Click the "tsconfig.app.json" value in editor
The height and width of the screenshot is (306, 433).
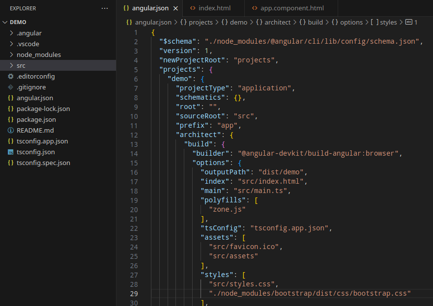[289, 228]
